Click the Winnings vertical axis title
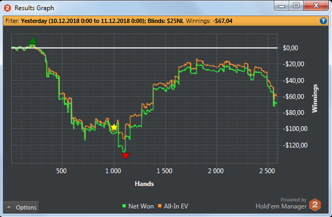Image resolution: width=332 pixels, height=217 pixels. pos(315,98)
